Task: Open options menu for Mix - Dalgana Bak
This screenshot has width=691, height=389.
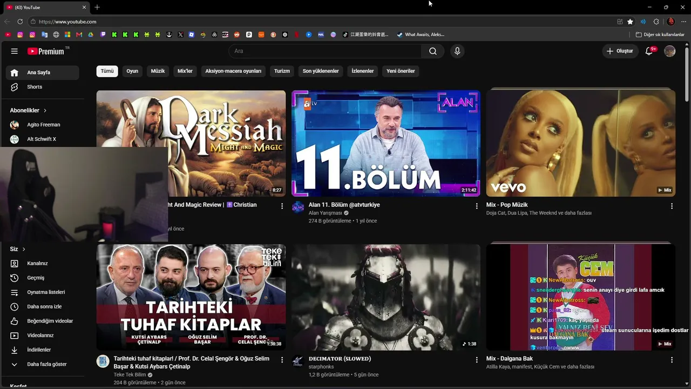Action: [672, 360]
